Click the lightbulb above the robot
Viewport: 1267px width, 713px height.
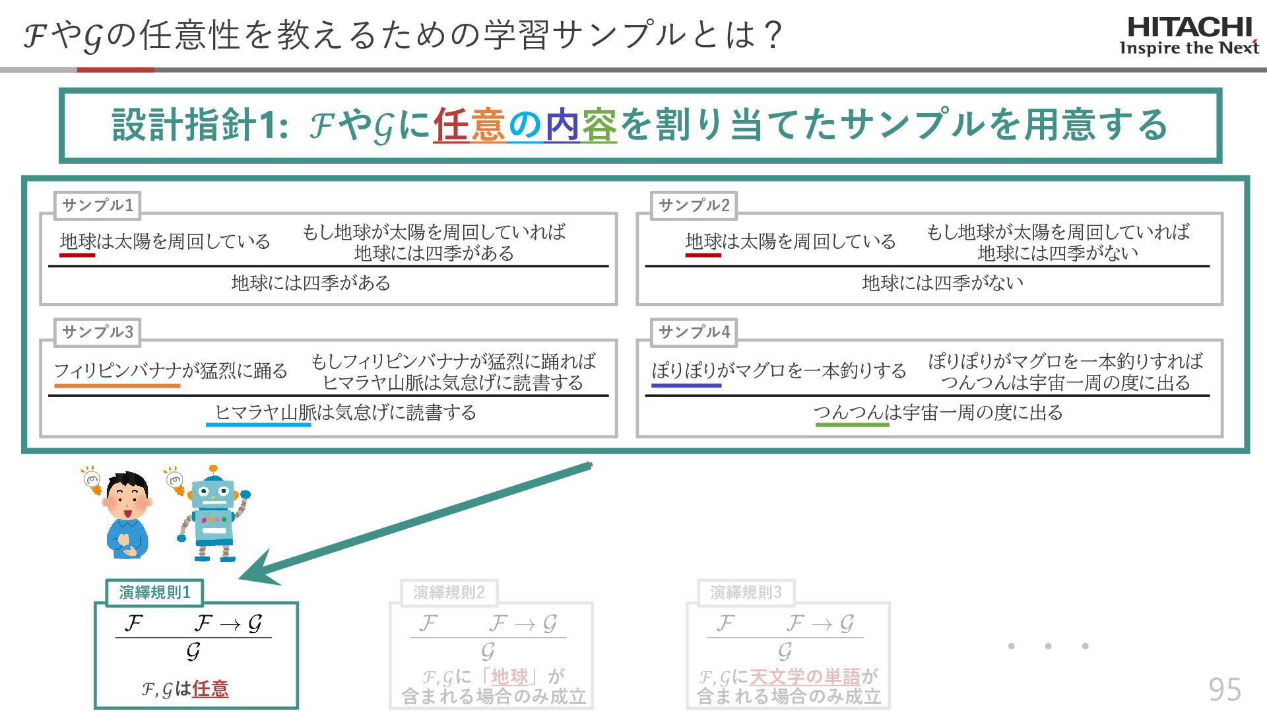click(x=175, y=481)
